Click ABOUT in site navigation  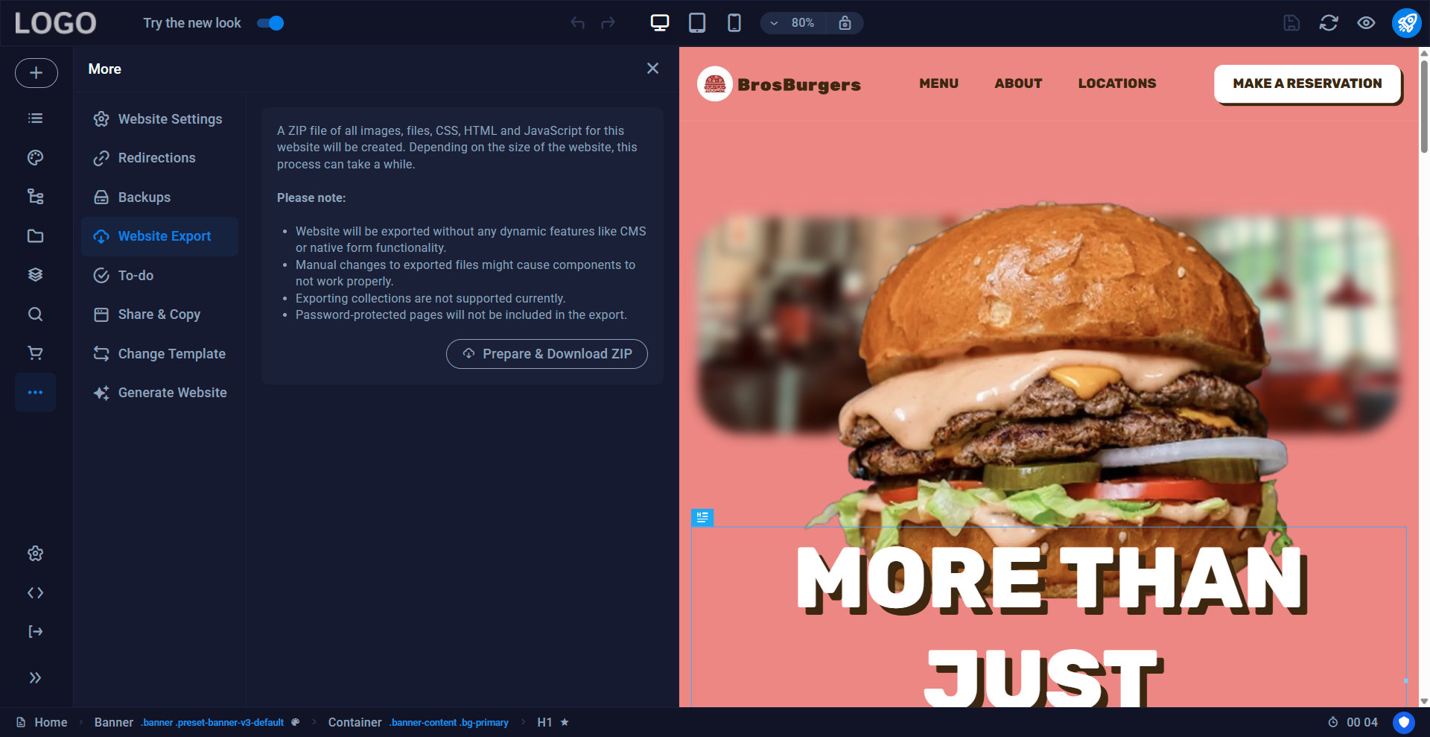coord(1018,83)
